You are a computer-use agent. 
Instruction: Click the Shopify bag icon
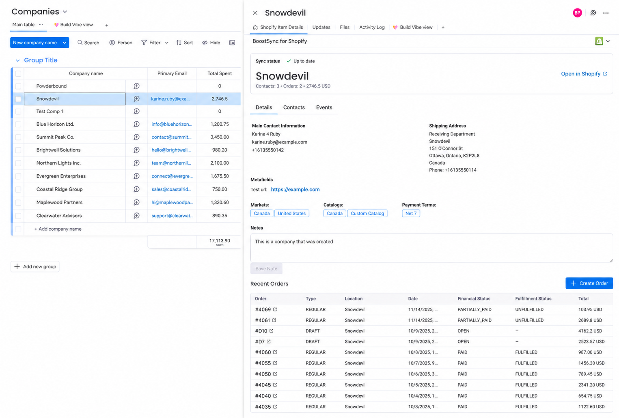(x=599, y=41)
